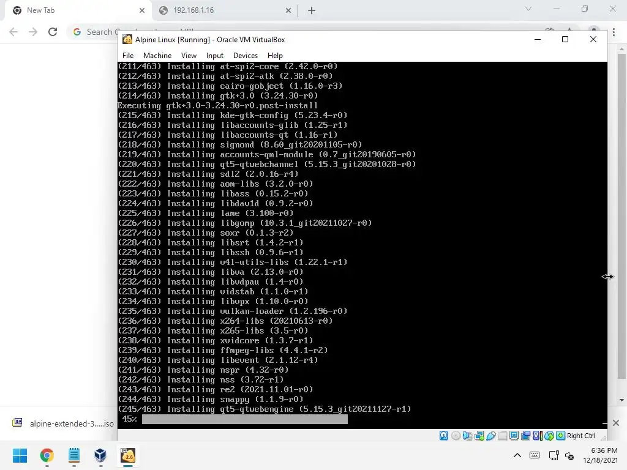Click the display settings indicator icon
This screenshot has width=627, height=470.
click(514, 436)
